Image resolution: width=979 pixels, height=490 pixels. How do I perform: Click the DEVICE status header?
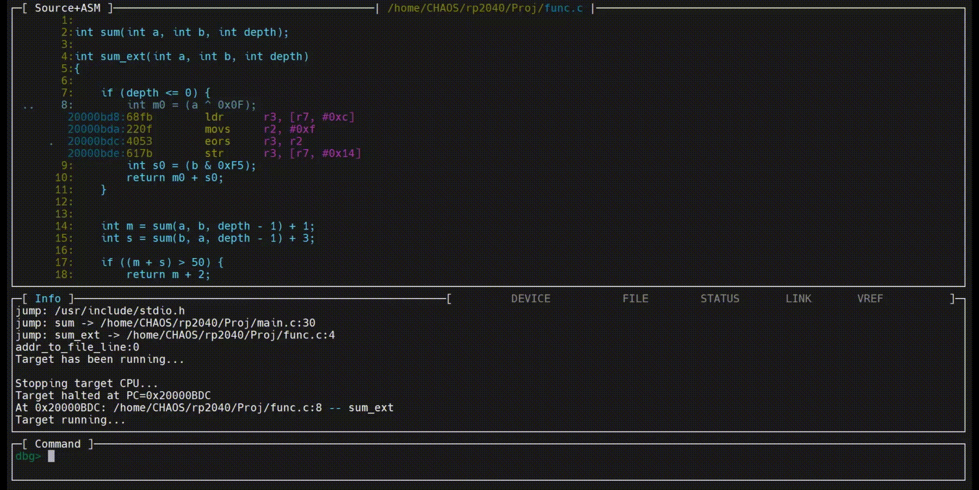[x=530, y=299]
